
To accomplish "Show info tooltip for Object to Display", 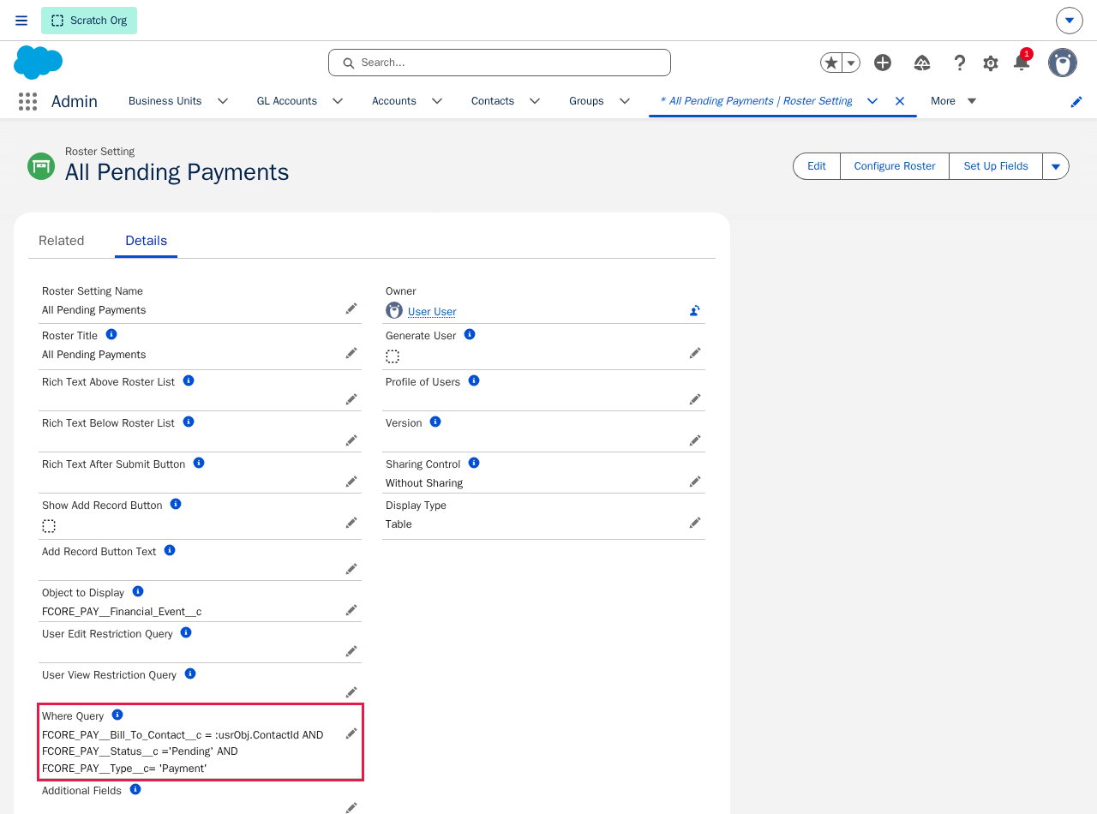I will (x=138, y=591).
